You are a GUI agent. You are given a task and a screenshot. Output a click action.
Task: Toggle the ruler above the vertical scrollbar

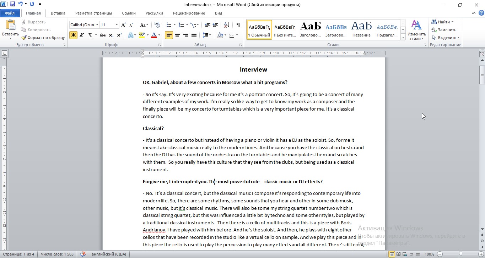point(482,54)
